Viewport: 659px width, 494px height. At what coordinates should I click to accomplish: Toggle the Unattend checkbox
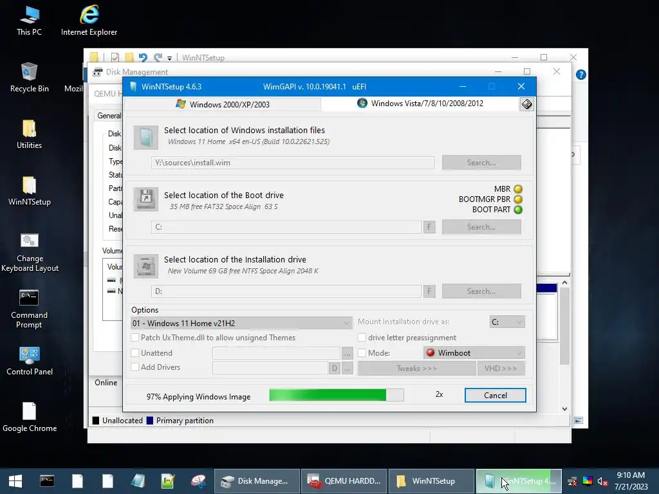coord(135,353)
